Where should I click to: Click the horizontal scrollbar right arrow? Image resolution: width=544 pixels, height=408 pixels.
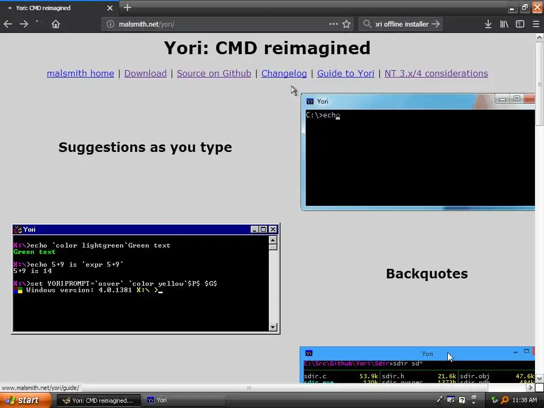[x=530, y=387]
